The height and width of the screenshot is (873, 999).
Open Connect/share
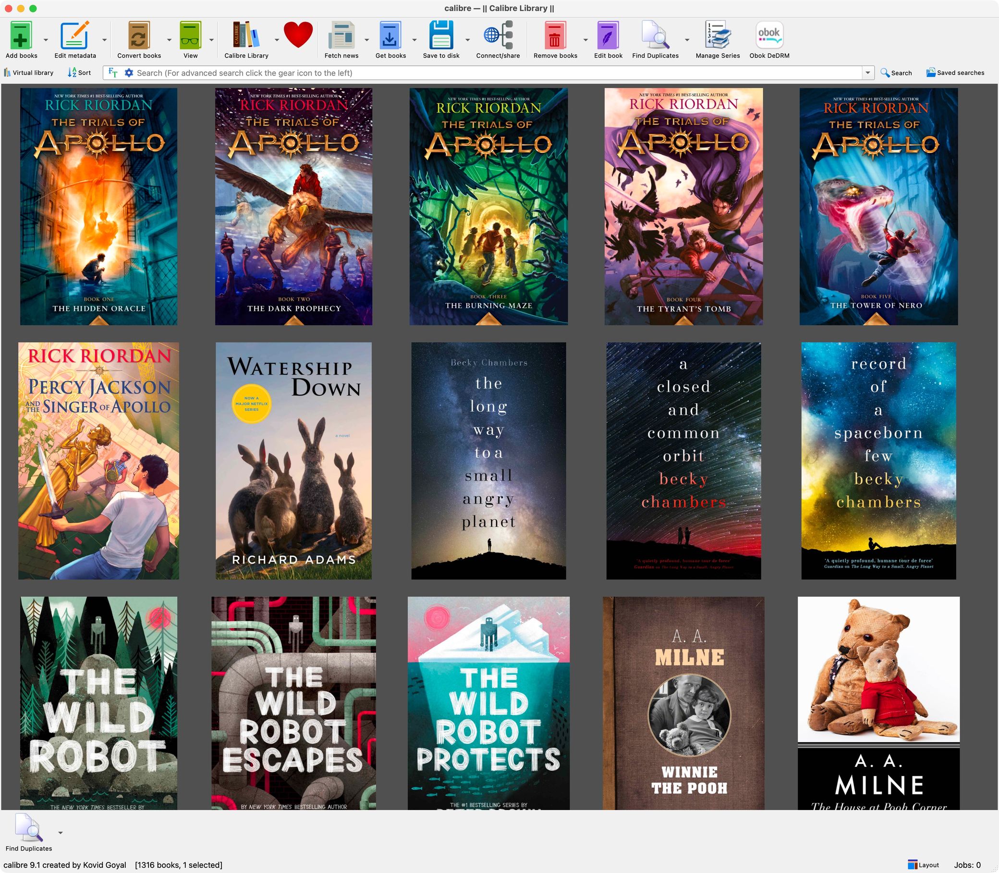click(498, 36)
